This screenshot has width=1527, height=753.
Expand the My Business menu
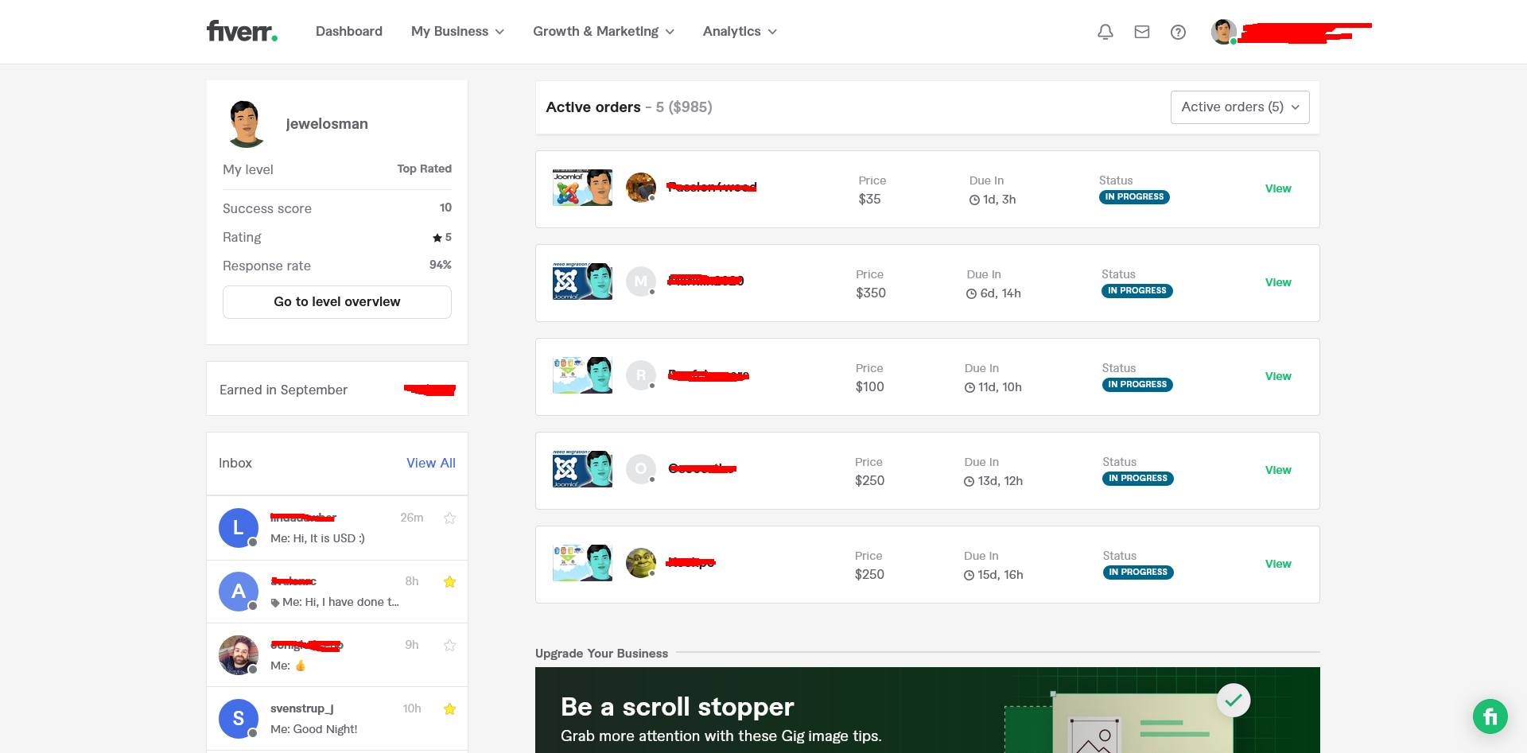457,32
